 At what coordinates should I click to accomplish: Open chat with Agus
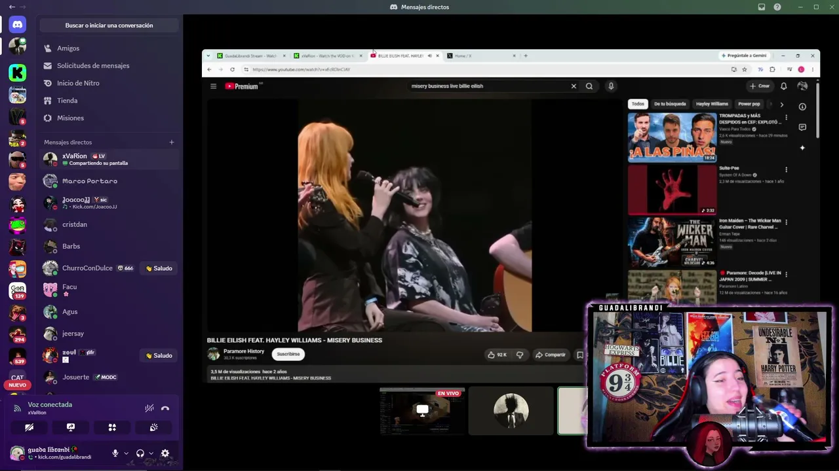tap(109, 312)
